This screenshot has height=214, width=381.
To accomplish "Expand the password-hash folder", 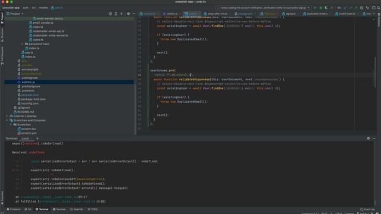I will pyautogui.click(x=22, y=44).
